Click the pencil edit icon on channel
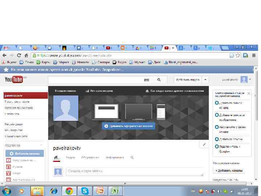Image resolution: width=261 pixels, height=196 pixels. pyautogui.click(x=204, y=144)
